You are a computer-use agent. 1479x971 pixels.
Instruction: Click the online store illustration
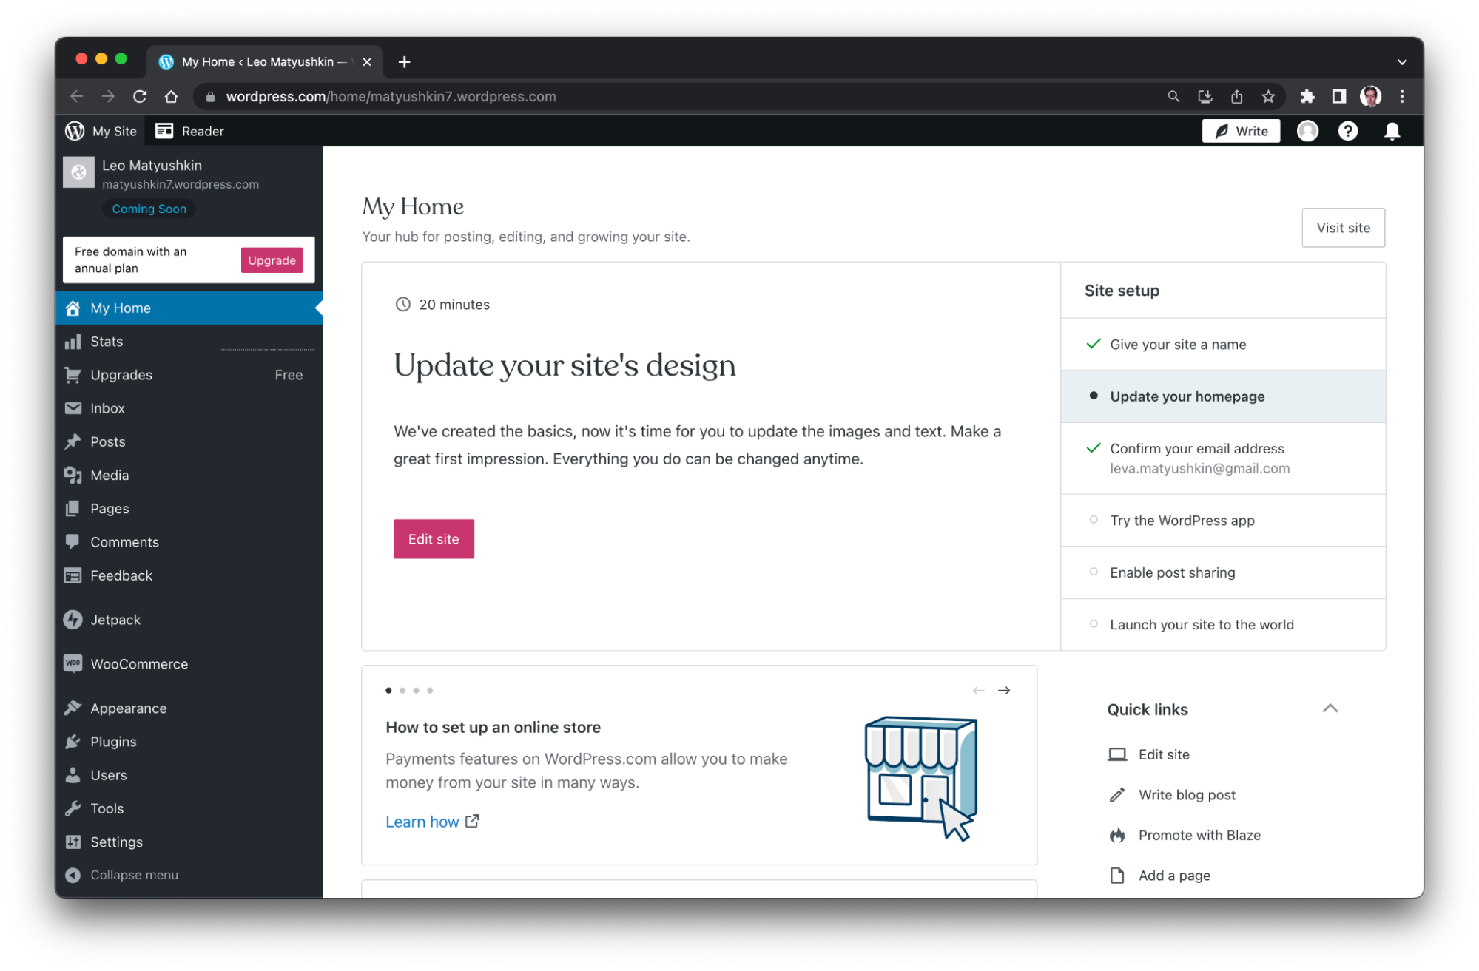click(x=921, y=778)
